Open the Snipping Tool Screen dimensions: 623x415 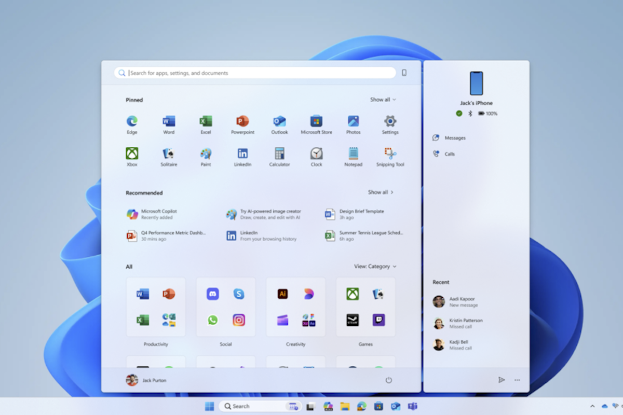coord(390,154)
